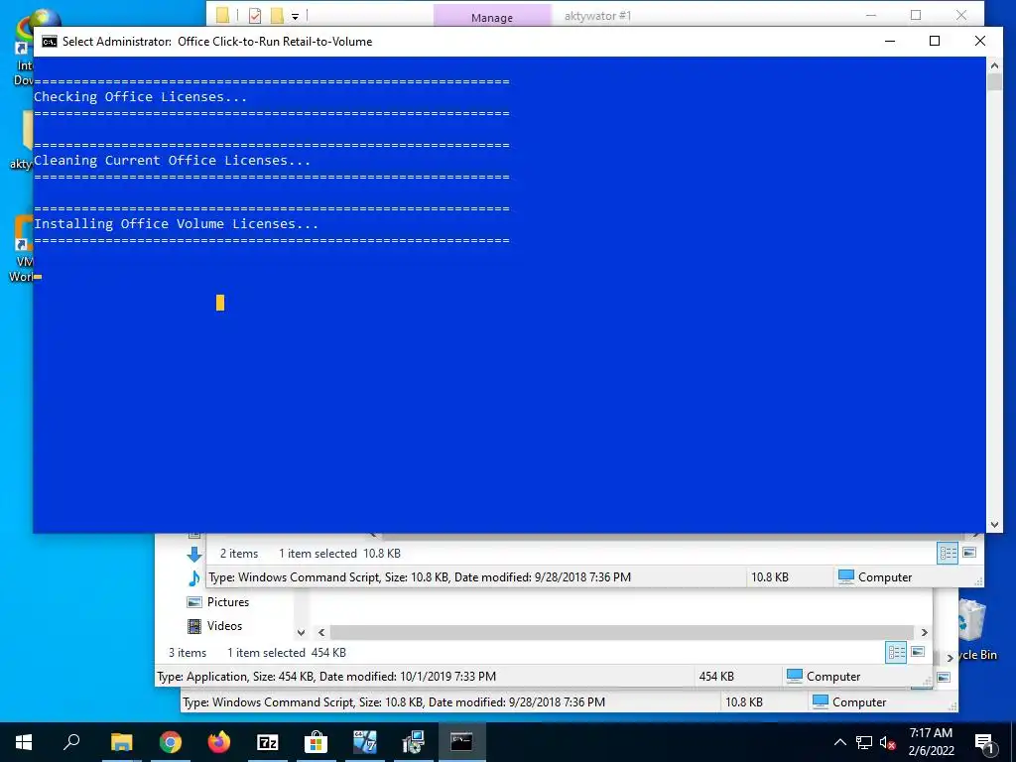Click '1 item selected 10.8 KB' status text
This screenshot has height=762, width=1016.
pos(339,554)
